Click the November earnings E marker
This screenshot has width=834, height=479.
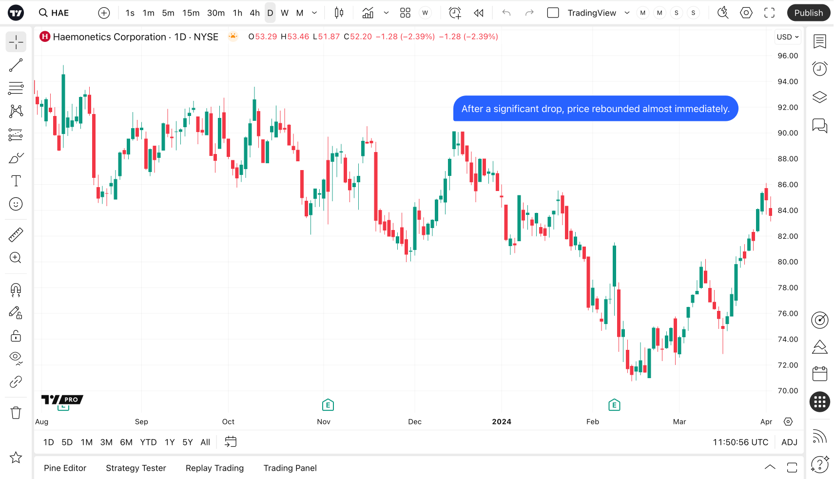[x=328, y=405]
